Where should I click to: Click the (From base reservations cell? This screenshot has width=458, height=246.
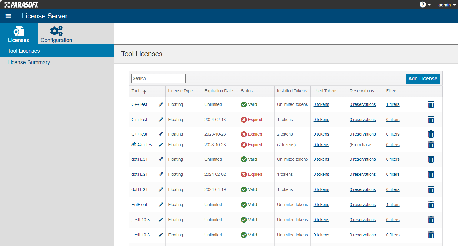360,145
